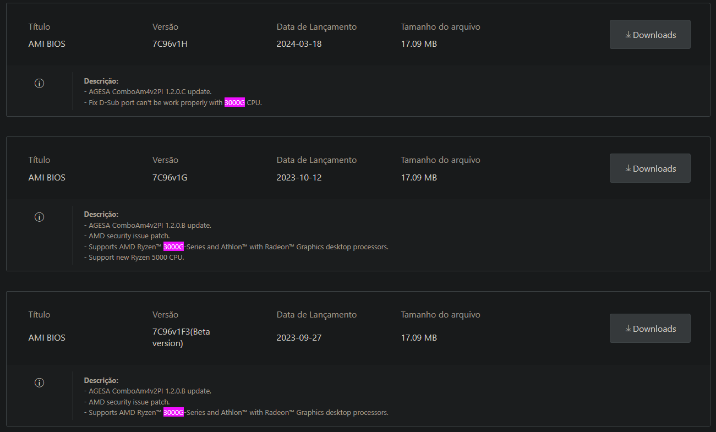Click version text 7C96v1F3(Beta version)
The image size is (716, 432).
click(x=181, y=337)
